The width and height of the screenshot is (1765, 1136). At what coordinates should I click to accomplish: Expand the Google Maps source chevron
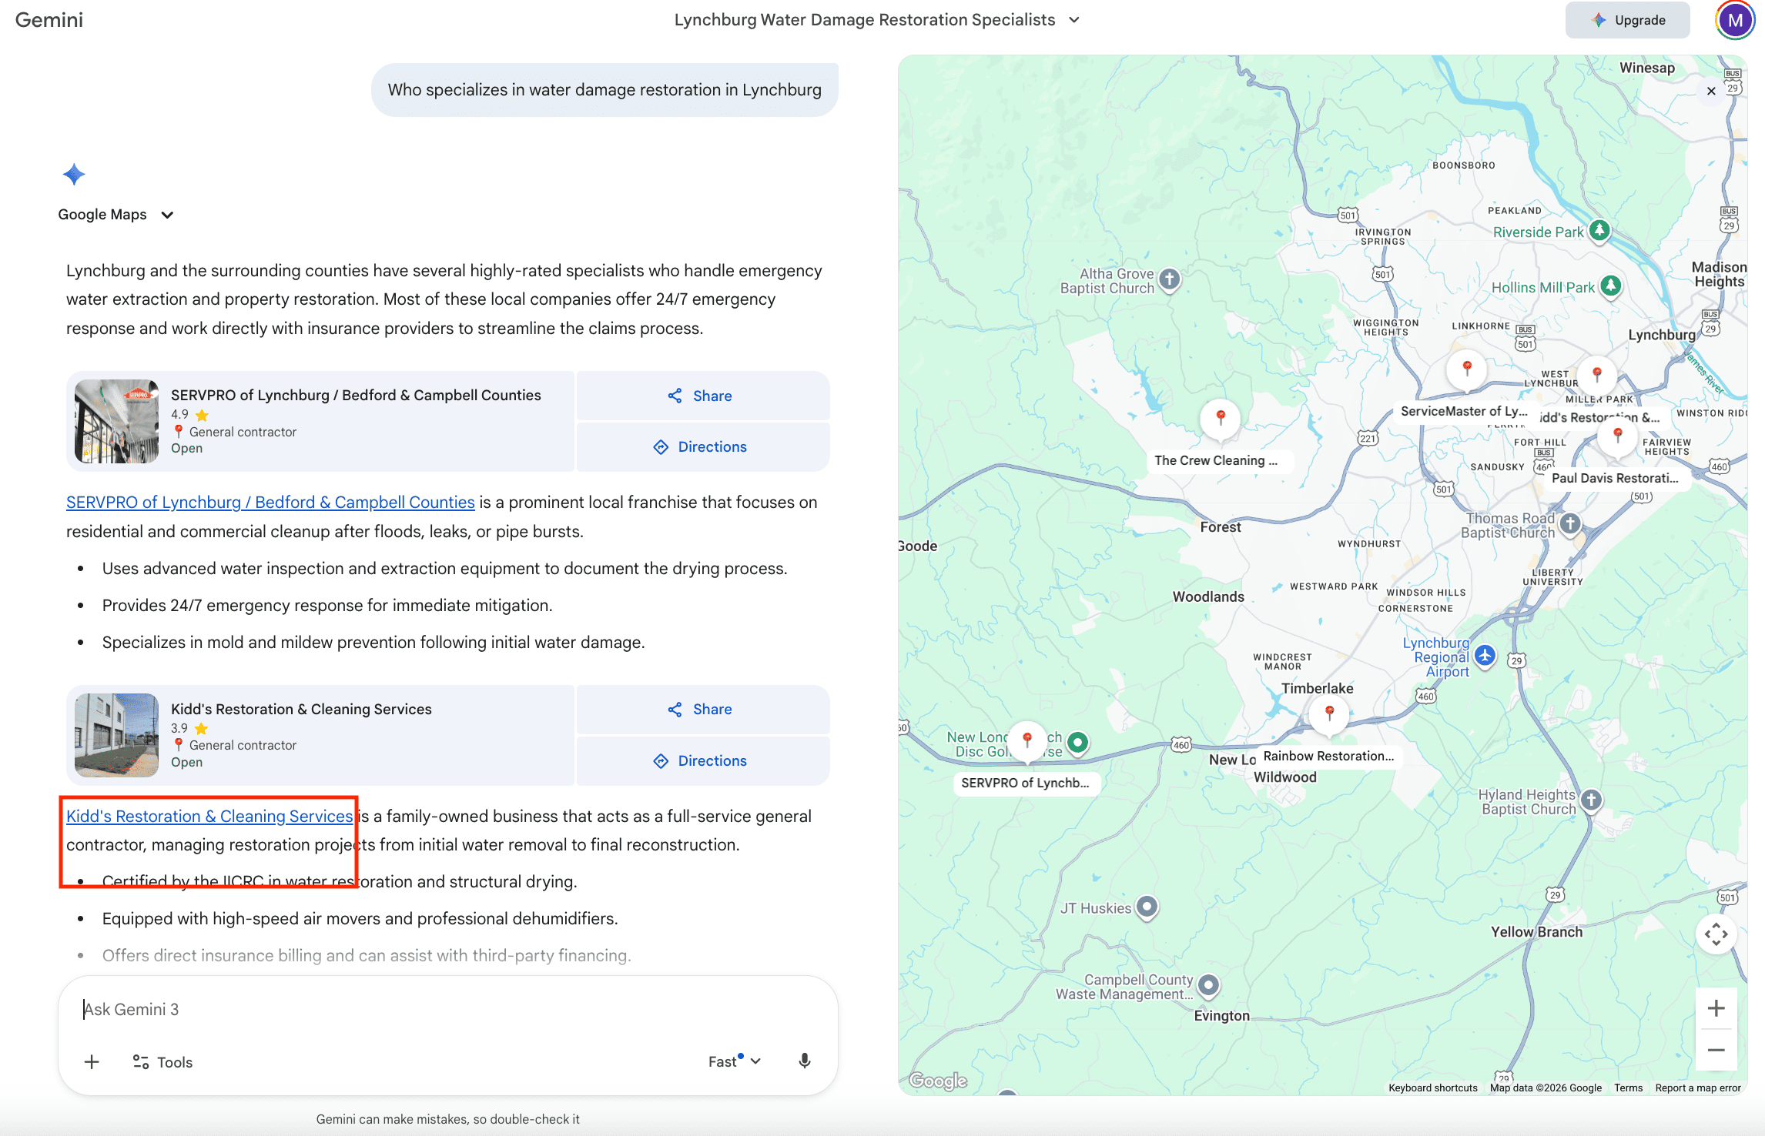[x=167, y=215]
